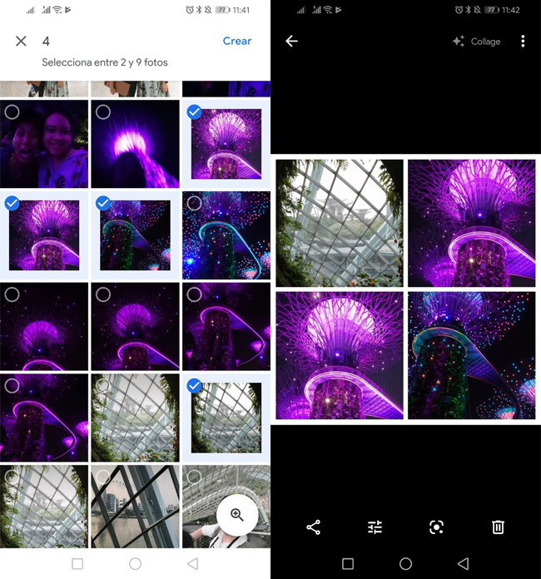Viewport: 541px width, 579px height.
Task: Launch Google Lens on the collage
Action: click(x=436, y=527)
